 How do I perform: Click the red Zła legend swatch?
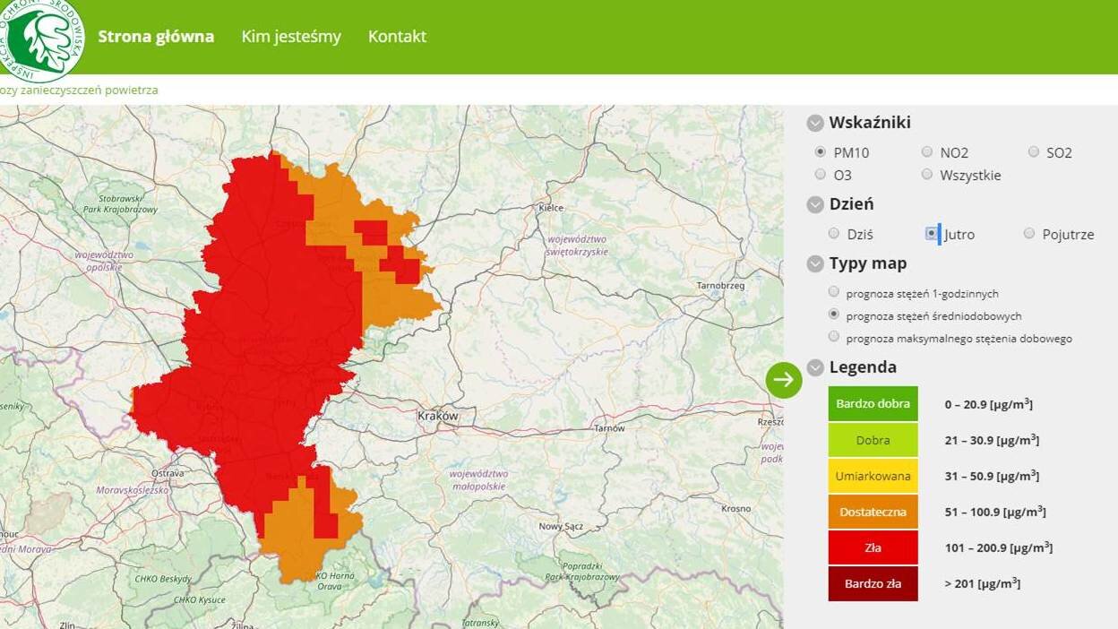pos(873,547)
